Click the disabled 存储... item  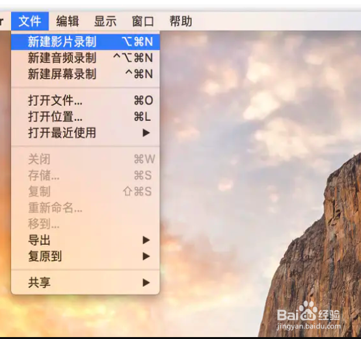pos(85,175)
